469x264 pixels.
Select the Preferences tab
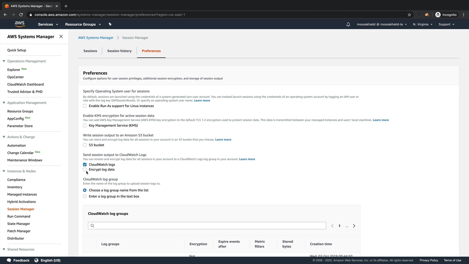pyautogui.click(x=151, y=51)
